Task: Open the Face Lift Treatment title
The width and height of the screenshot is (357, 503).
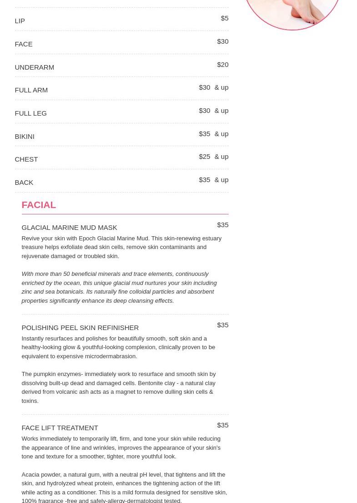Action: [x=60, y=428]
